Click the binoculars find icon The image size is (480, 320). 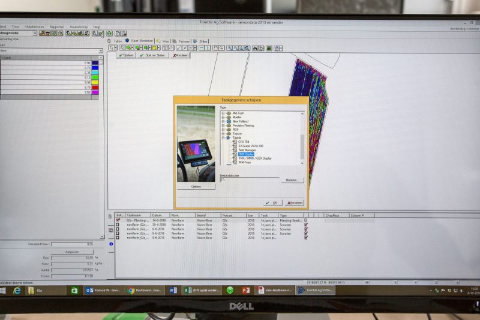point(256,48)
